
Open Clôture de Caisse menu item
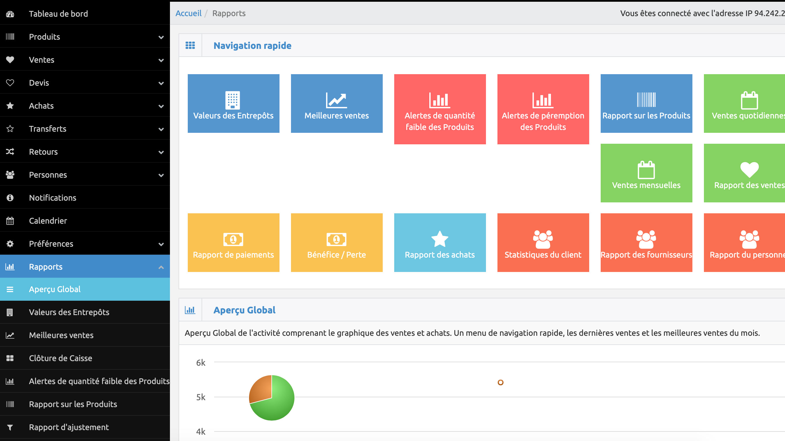pos(60,358)
